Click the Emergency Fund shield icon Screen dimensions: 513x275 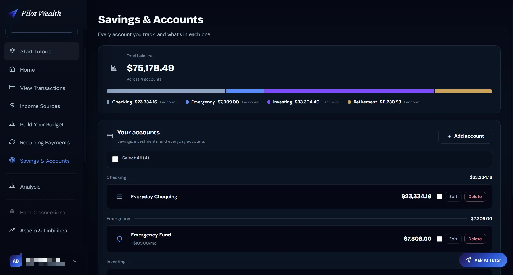pyautogui.click(x=119, y=239)
